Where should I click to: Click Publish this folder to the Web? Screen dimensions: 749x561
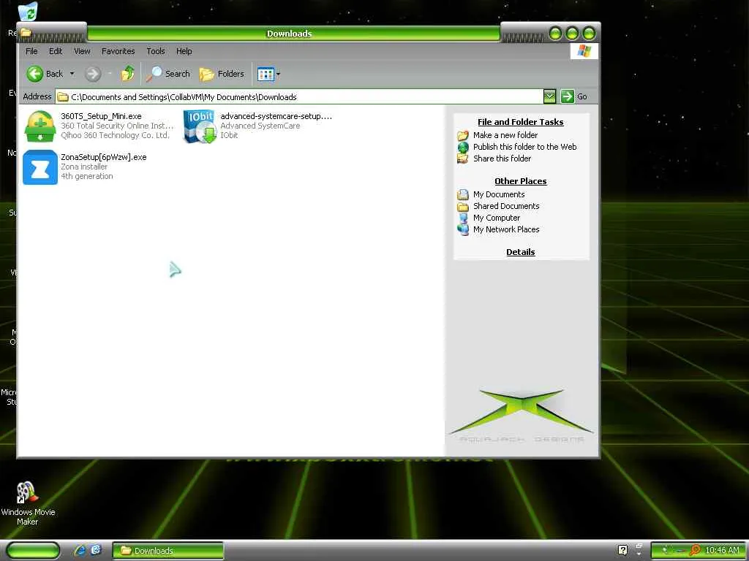(525, 147)
